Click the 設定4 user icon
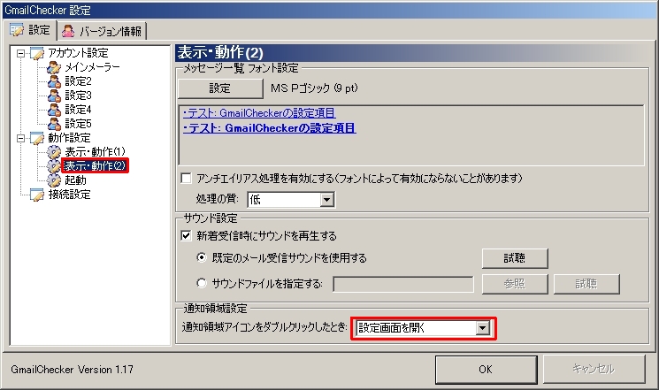 click(54, 110)
